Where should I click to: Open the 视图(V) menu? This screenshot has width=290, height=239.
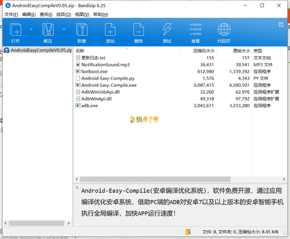tap(82, 15)
